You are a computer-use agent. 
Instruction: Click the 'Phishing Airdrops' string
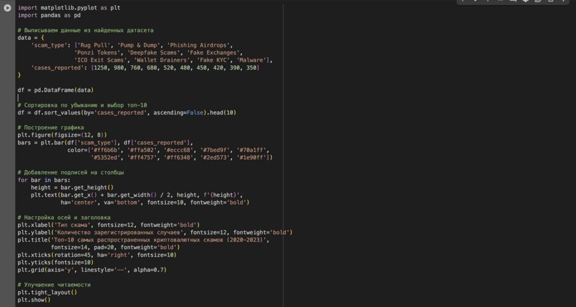[198, 46]
